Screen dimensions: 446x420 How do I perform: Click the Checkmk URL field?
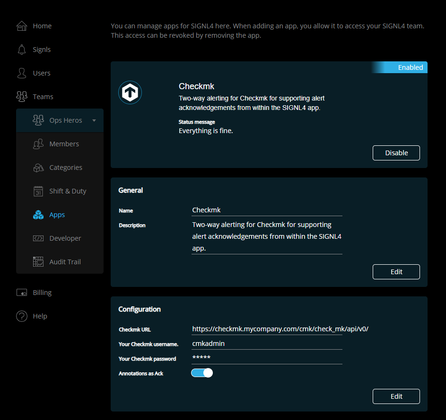pos(267,329)
